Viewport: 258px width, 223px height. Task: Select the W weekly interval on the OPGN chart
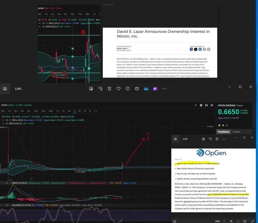pyautogui.click(x=80, y=111)
